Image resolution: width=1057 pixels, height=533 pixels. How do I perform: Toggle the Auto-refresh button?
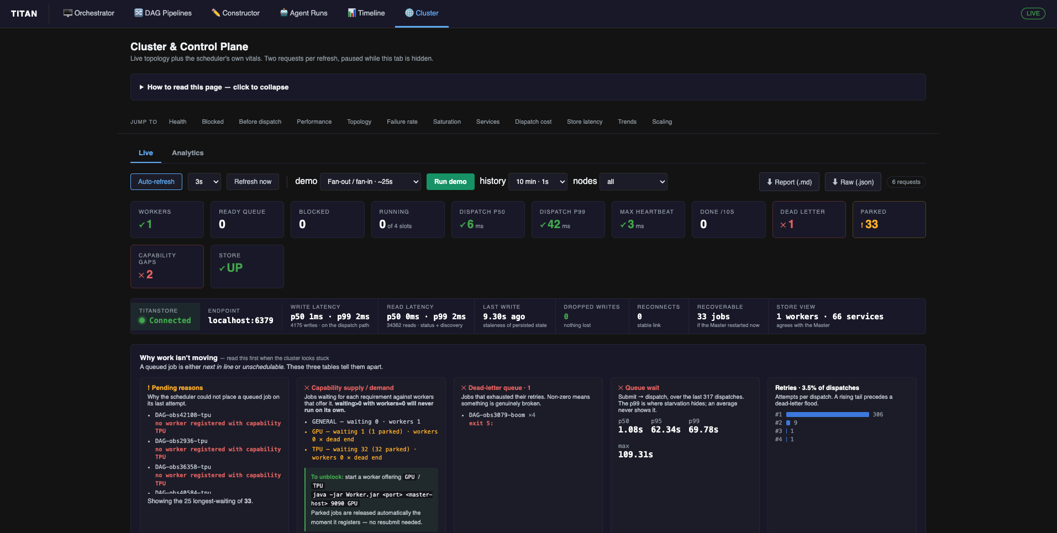point(156,182)
